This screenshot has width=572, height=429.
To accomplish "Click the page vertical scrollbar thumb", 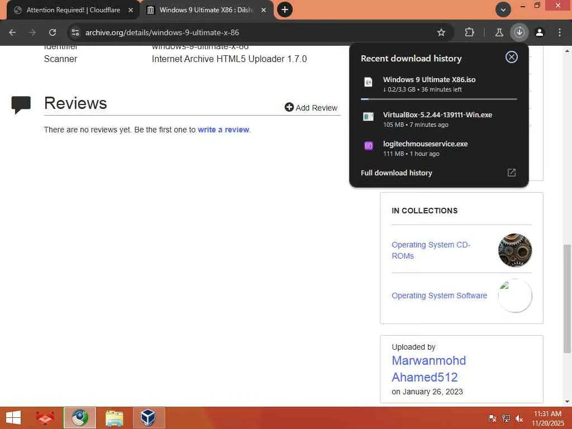I will (x=567, y=298).
